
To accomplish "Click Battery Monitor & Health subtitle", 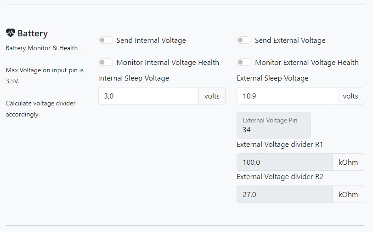I will pos(42,48).
